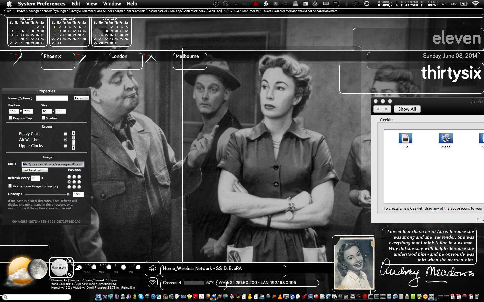The width and height of the screenshot is (484, 302).
Task: Click the Honeymooners geeklet resize handle icon
Action: (70, 274)
